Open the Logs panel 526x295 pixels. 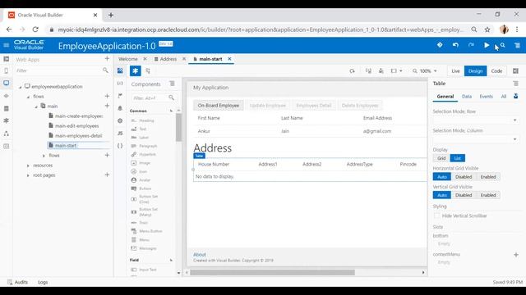43,282
